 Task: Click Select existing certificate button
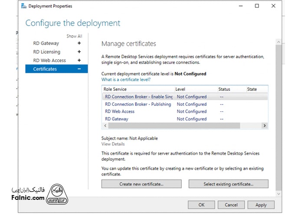click(x=228, y=184)
